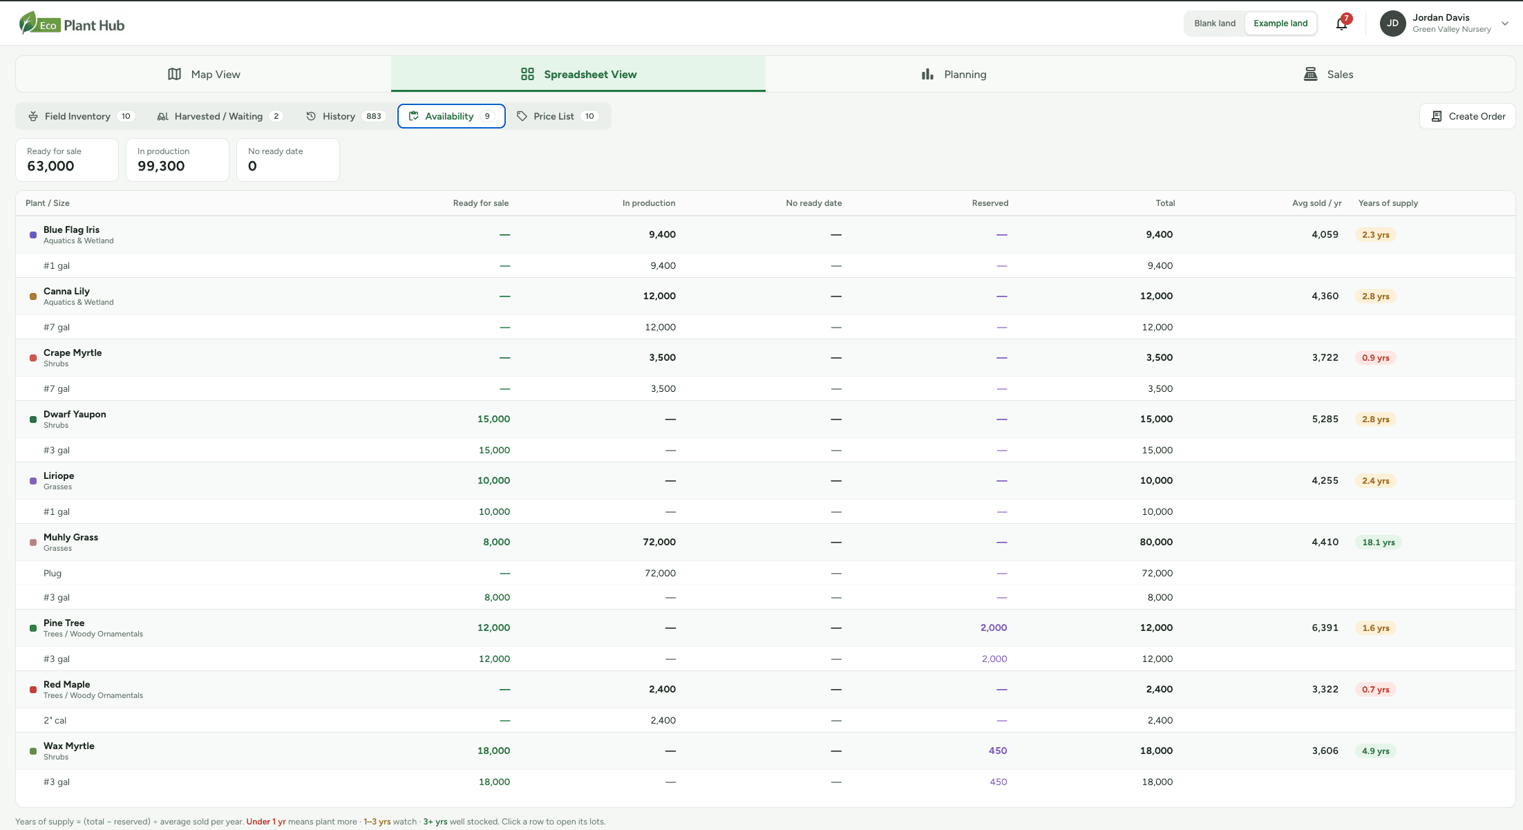
Task: Click the Liriope purple color swatch
Action: click(x=33, y=481)
